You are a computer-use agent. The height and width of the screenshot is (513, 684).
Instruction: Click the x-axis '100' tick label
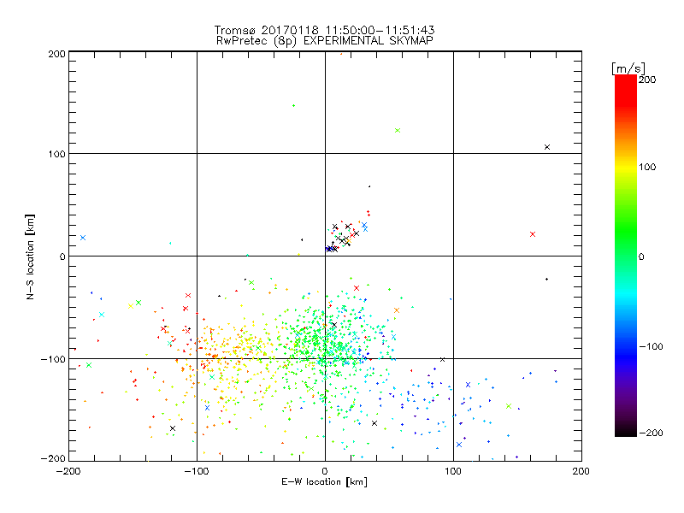(x=453, y=471)
